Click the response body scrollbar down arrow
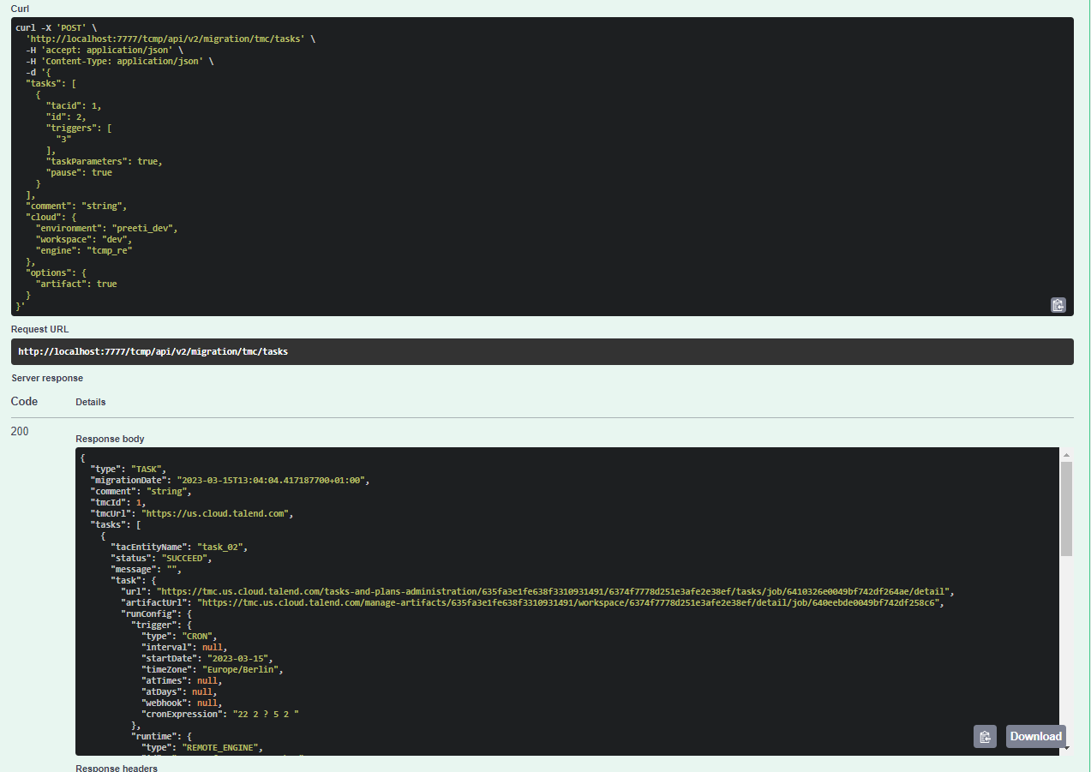 [1066, 748]
